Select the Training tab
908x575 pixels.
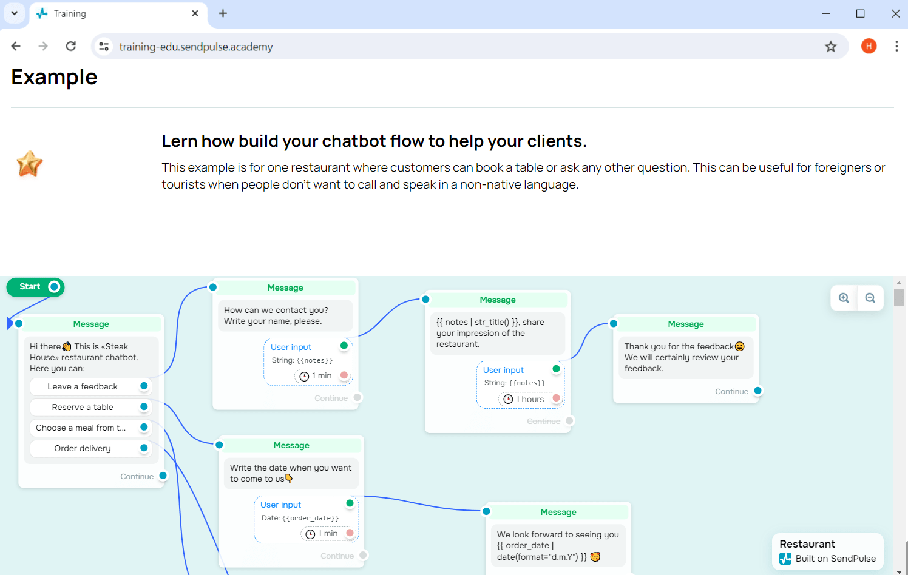tap(118, 13)
